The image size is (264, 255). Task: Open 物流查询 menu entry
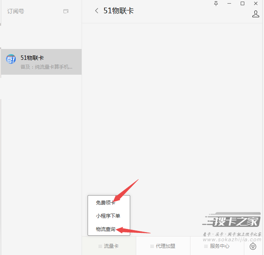pyautogui.click(x=105, y=229)
